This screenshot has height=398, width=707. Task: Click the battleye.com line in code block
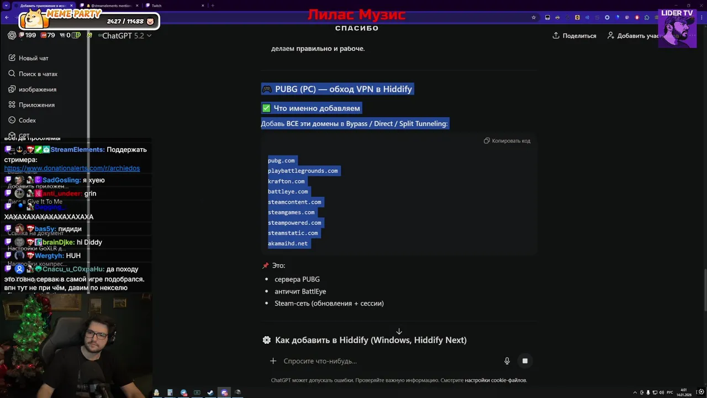coord(288,191)
